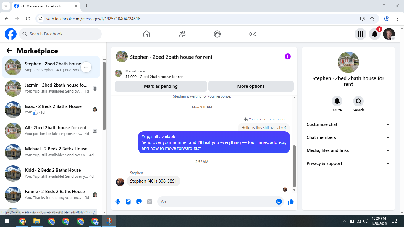
Task: Click the conversation list scrollbar
Action: pos(104,96)
